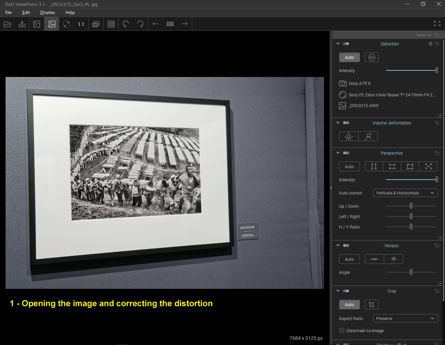Select the 8-point perspective tool

tap(428, 166)
